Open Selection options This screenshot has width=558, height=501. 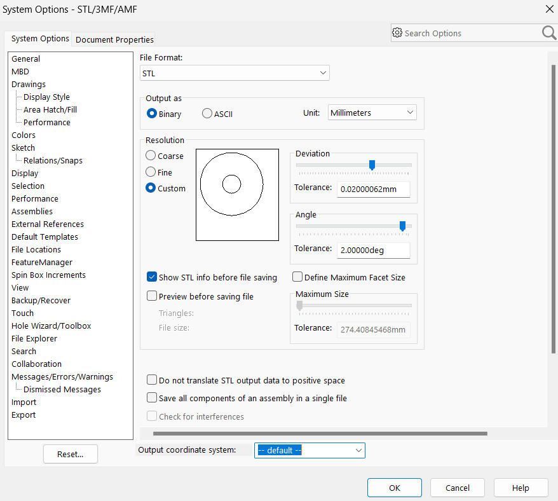[28, 186]
